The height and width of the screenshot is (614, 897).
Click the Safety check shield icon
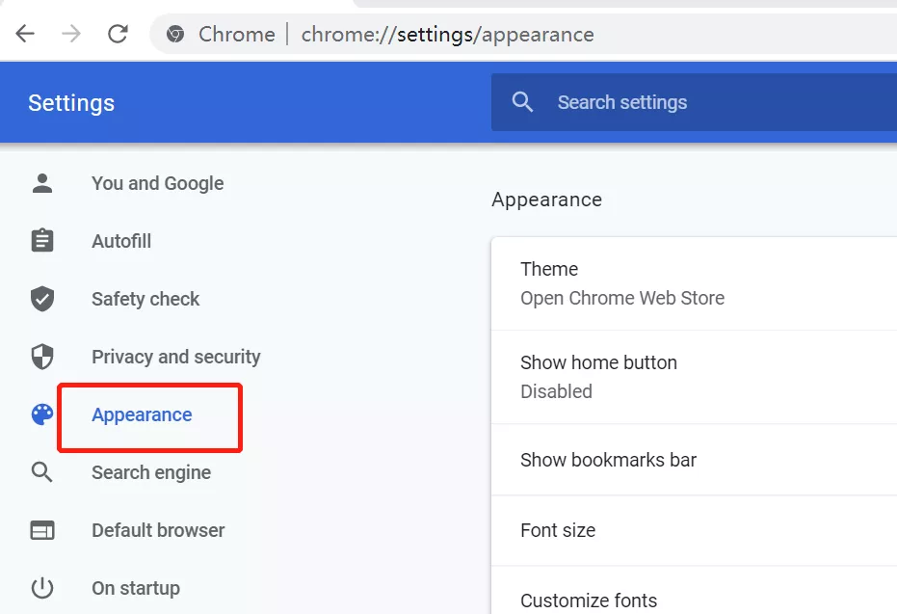pos(42,299)
